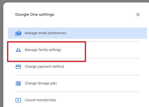This screenshot has height=107, width=149.
Task: Click the cancel membership X-box icon
Action: pos(18,100)
